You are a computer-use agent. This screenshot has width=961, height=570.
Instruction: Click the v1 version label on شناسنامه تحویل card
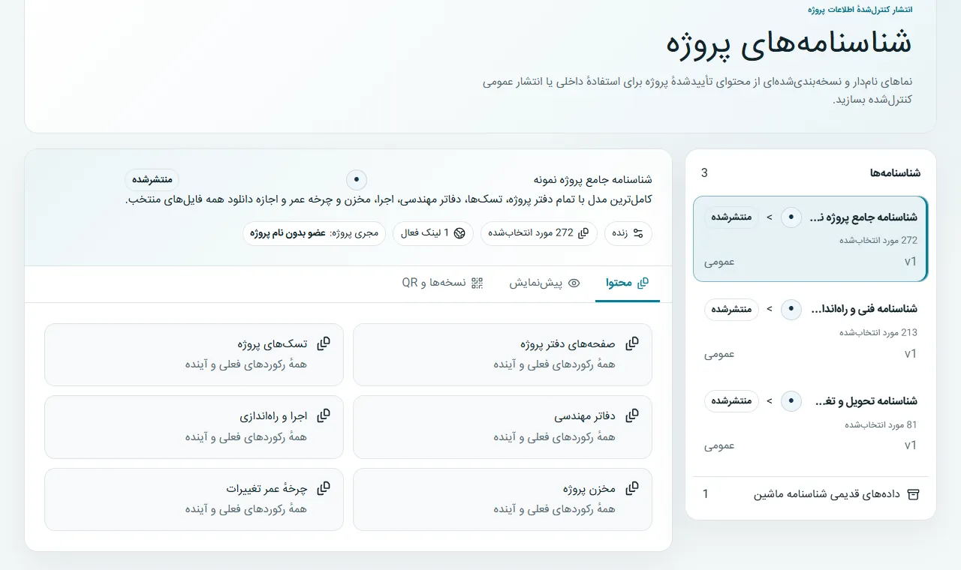click(x=911, y=445)
